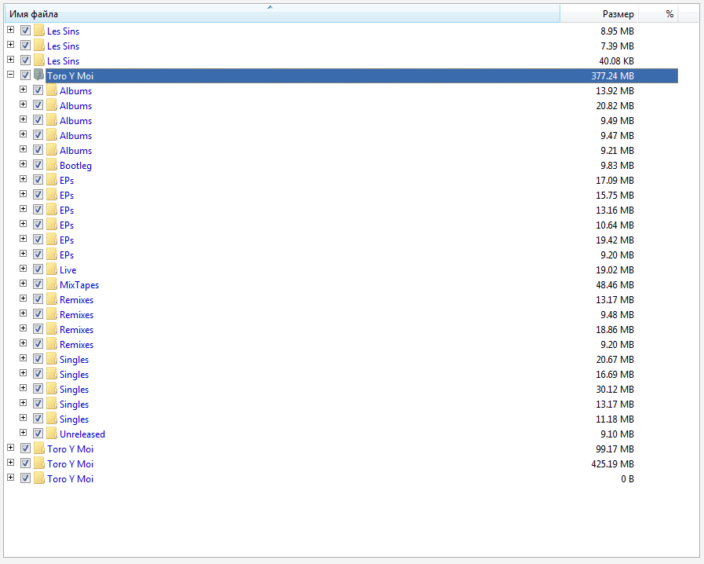Select the 99.17 MB Toro Y Moi folder
This screenshot has width=704, height=564.
tap(70, 449)
